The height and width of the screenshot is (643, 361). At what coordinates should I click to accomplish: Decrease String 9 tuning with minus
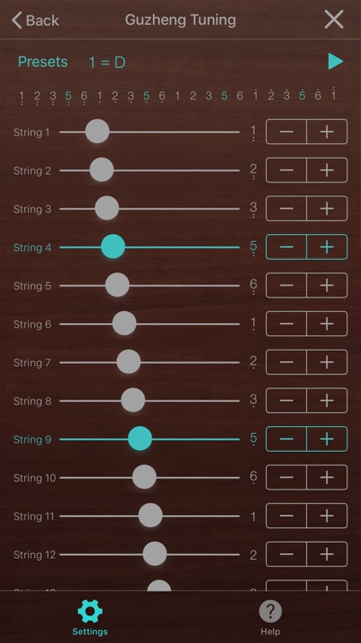pyautogui.click(x=287, y=439)
